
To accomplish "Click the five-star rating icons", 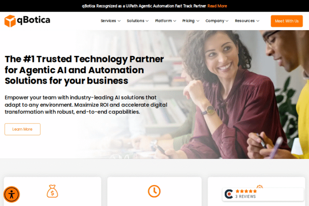I will click(246, 191).
